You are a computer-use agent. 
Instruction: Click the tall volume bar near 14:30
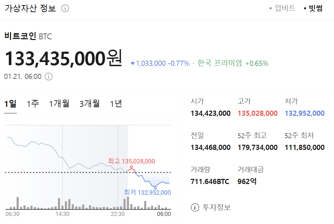pyautogui.click(x=59, y=204)
